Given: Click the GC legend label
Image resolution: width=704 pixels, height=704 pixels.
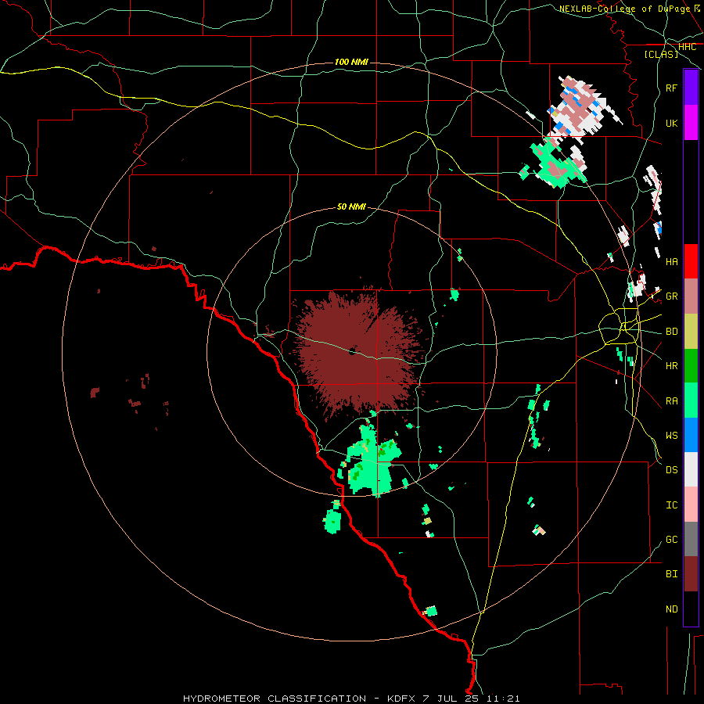Looking at the screenshot, I should coord(671,540).
